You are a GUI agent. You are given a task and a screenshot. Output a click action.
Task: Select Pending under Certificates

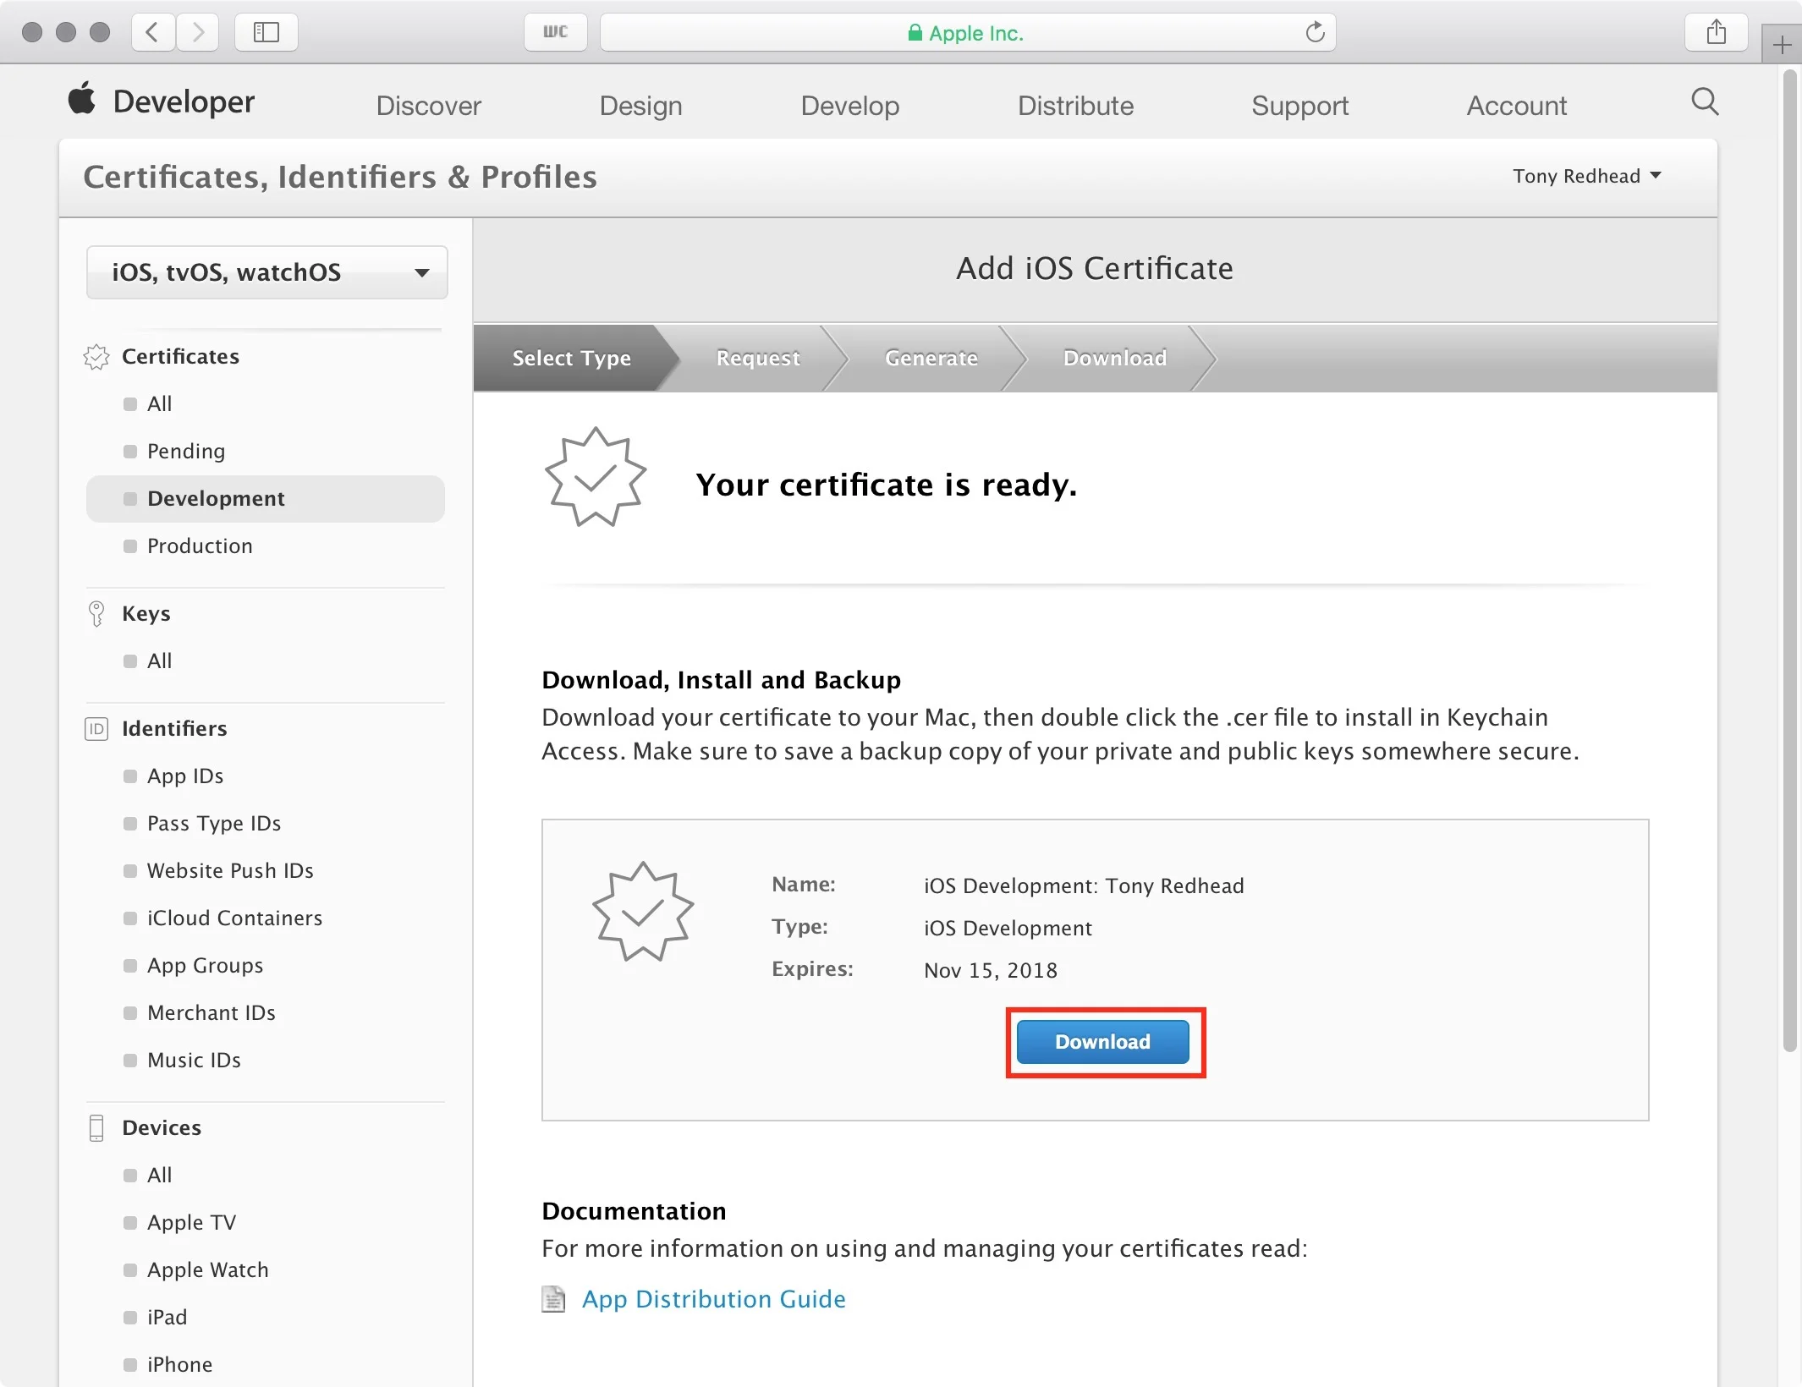click(x=186, y=451)
